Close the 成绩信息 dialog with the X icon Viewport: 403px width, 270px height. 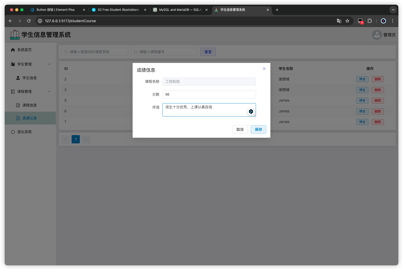264,69
